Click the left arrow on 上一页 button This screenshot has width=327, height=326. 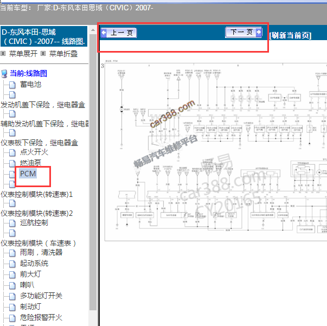(x=104, y=33)
